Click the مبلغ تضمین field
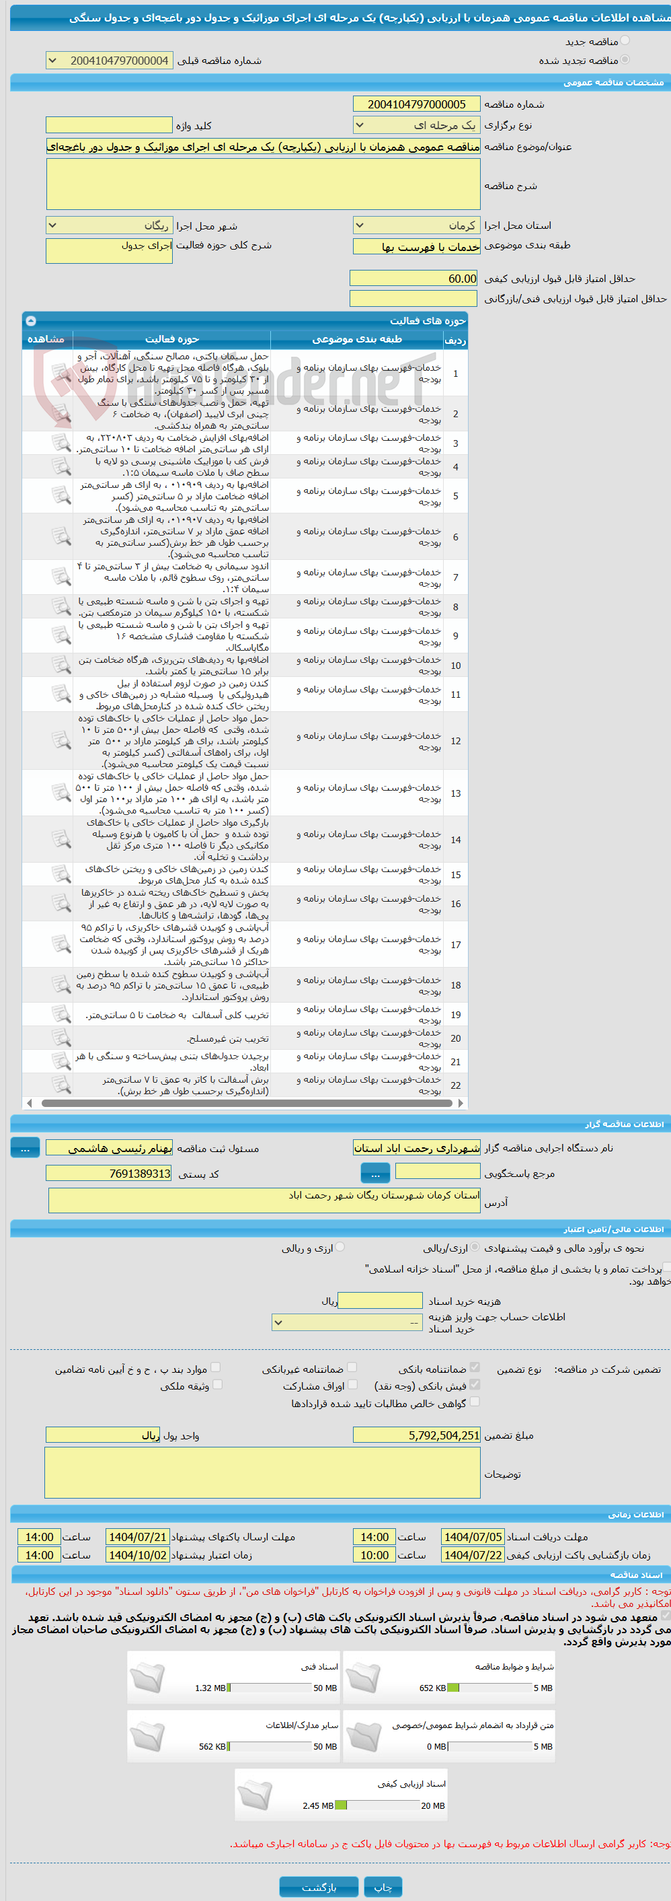The image size is (671, 1901). point(417,1435)
